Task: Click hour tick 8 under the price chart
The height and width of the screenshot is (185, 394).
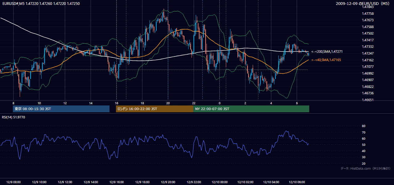Action: 13,103
